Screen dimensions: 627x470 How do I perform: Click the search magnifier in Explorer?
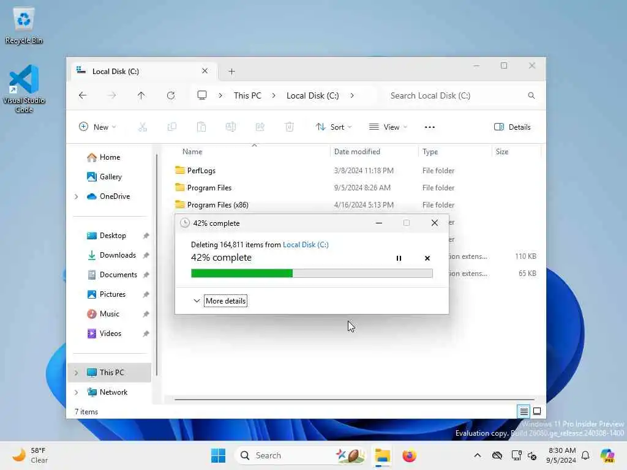tap(531, 95)
